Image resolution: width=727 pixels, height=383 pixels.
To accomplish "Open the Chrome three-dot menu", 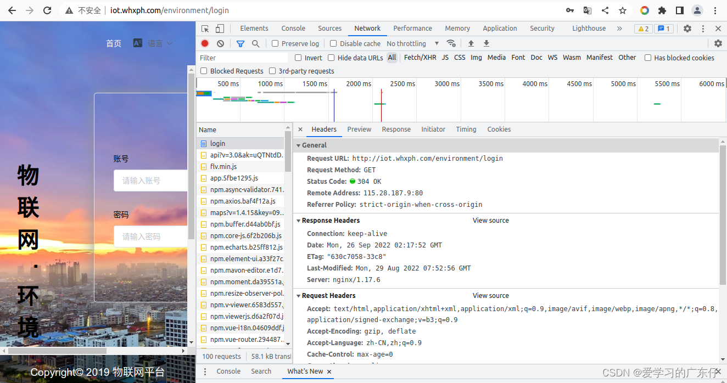I will 715,10.
